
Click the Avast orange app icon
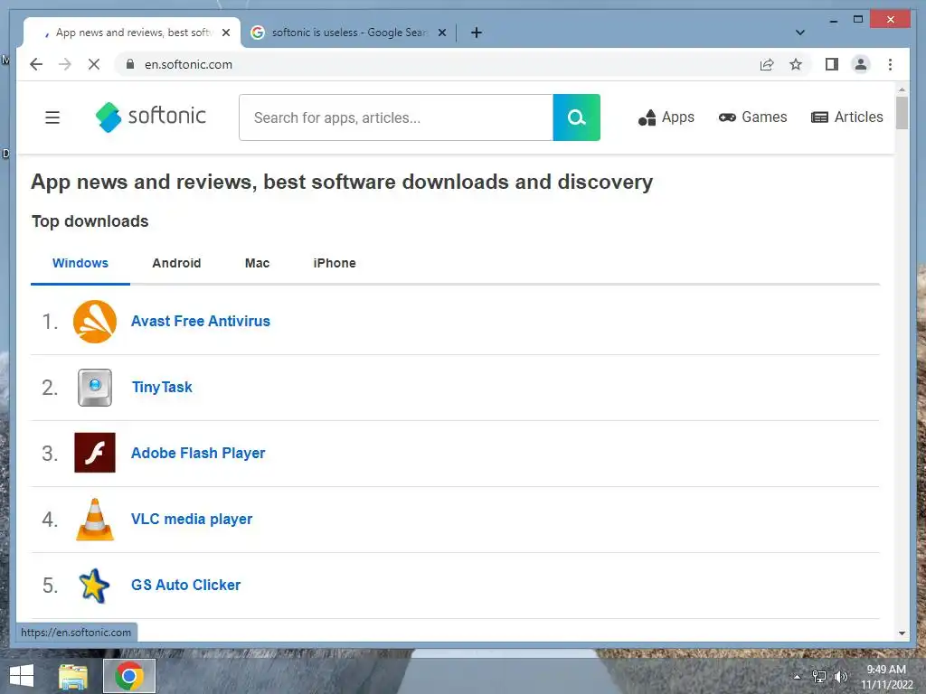tap(94, 322)
